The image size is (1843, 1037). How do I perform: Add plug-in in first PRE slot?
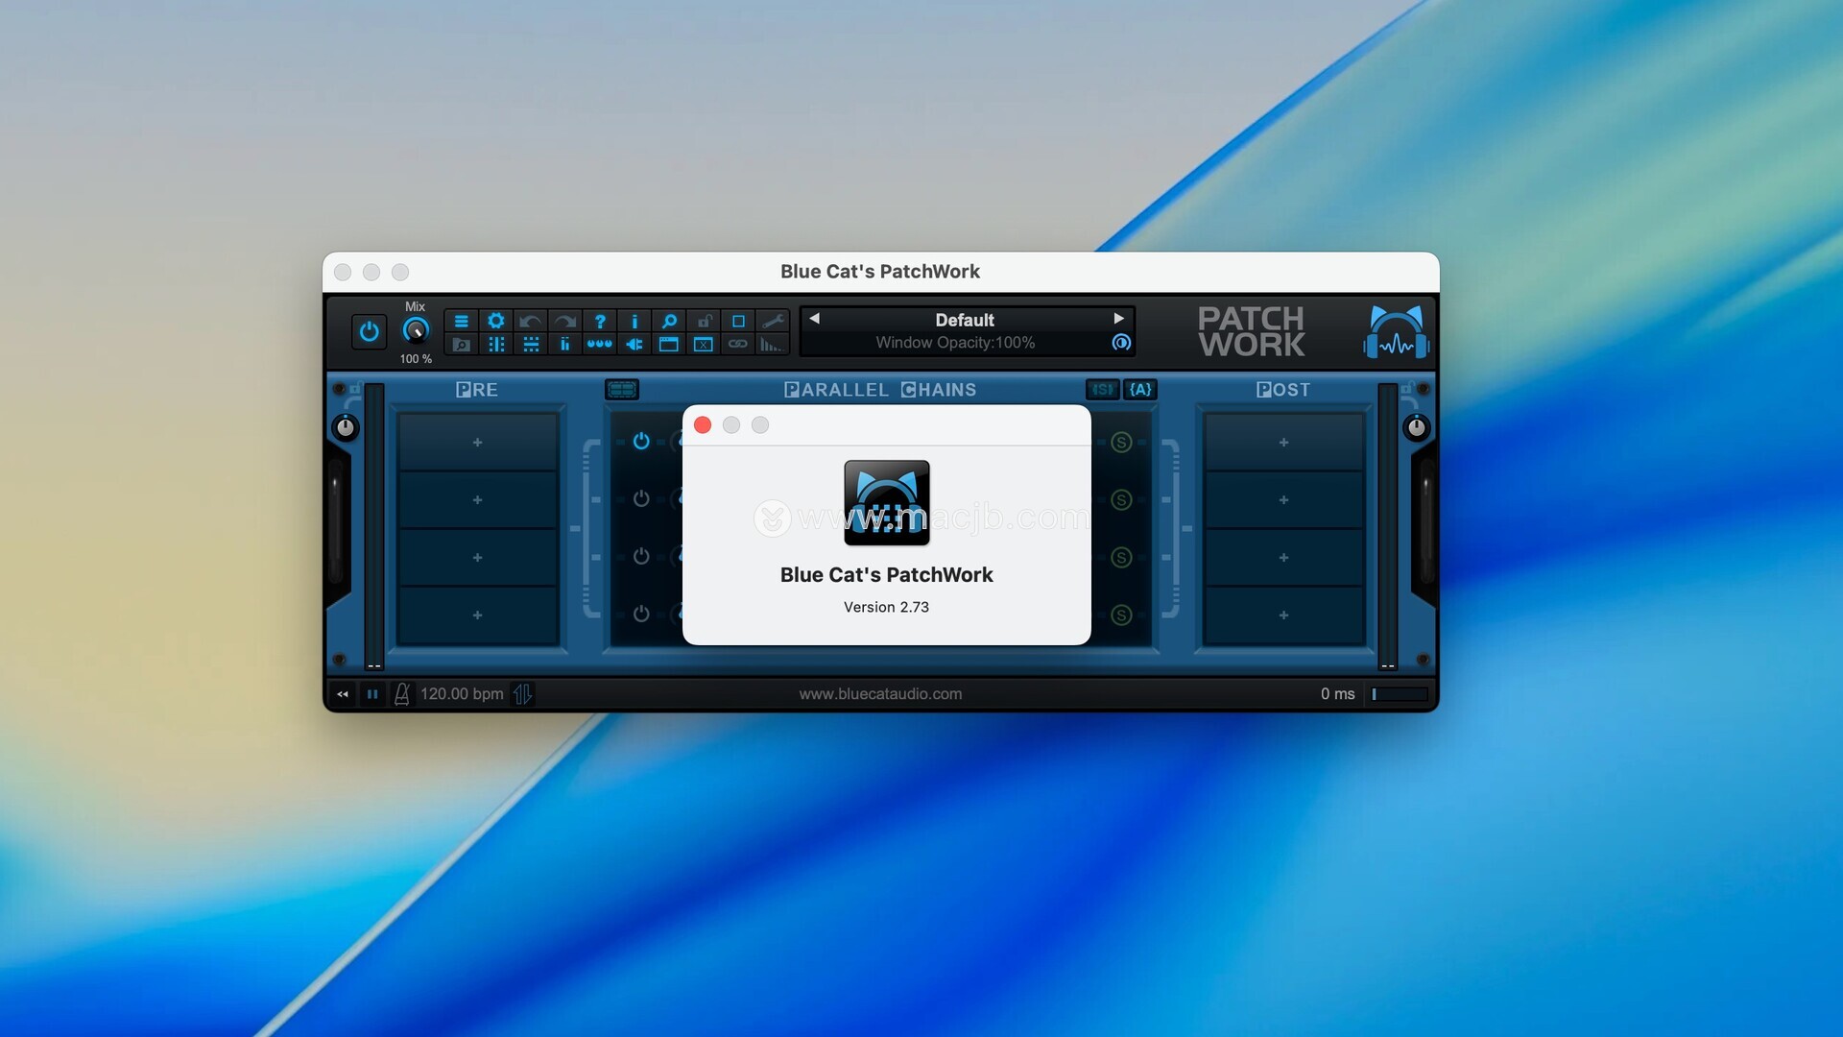[478, 443]
